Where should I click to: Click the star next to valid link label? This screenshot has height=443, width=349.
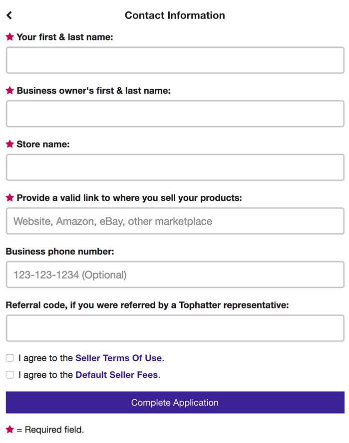(x=9, y=198)
